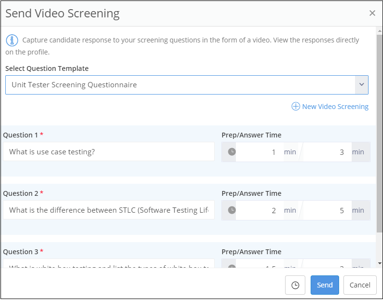Click the schedule clock button beside Send
The image size is (383, 300).
tap(295, 285)
